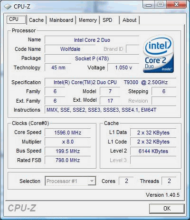Maximize the CPU-Z window
The width and height of the screenshot is (190, 220).
160,5
